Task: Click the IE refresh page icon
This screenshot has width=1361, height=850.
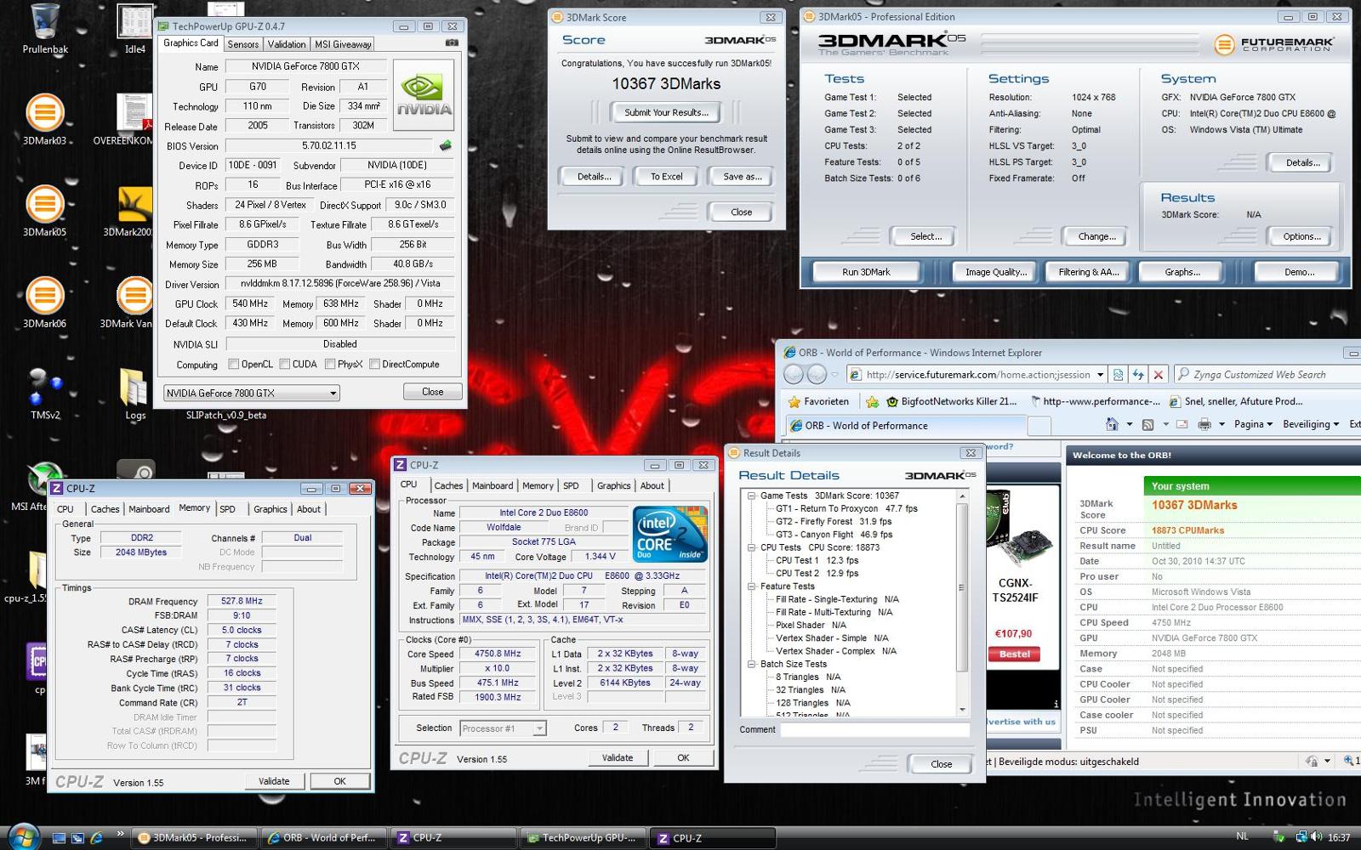Action: [1138, 375]
